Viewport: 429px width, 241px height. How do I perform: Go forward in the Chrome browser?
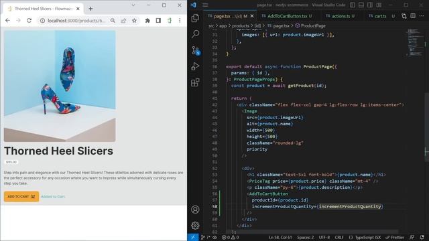click(18, 21)
